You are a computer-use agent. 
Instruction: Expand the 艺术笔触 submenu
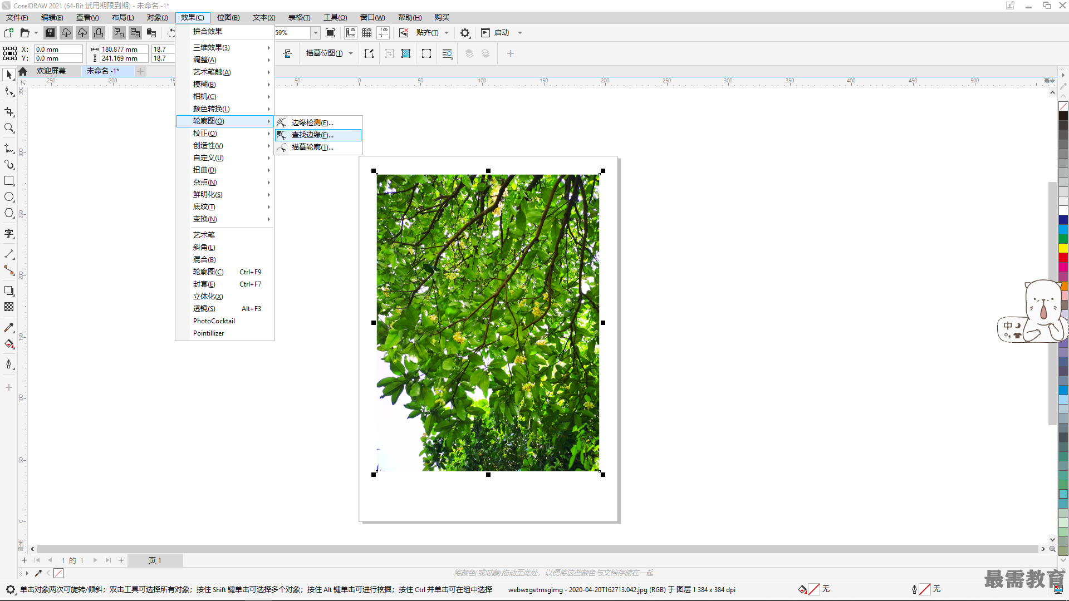click(x=225, y=72)
